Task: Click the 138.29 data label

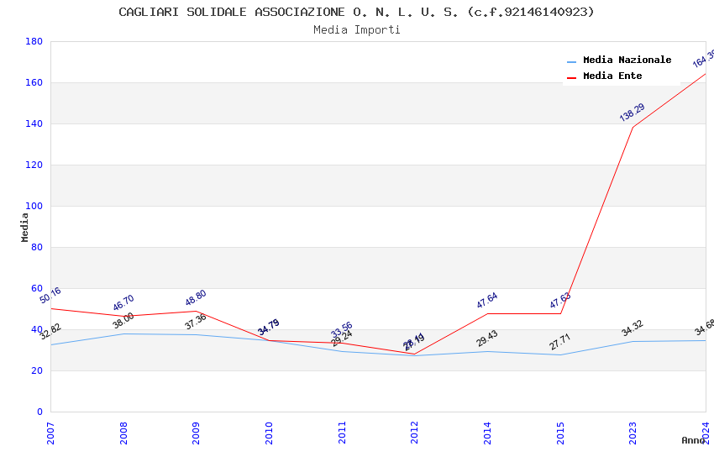Action: click(632, 113)
